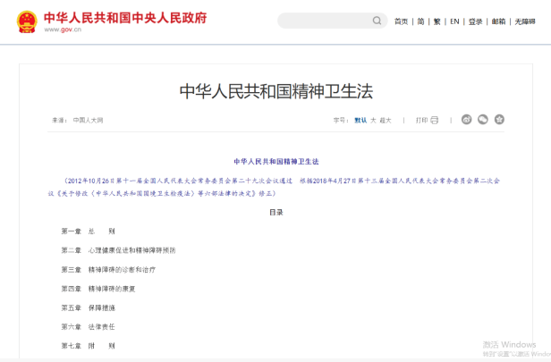Set font size to 超大

tap(386, 121)
